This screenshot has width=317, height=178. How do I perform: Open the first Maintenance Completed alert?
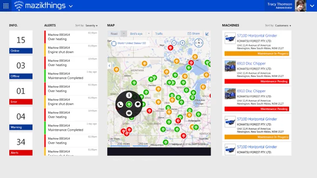click(71, 76)
